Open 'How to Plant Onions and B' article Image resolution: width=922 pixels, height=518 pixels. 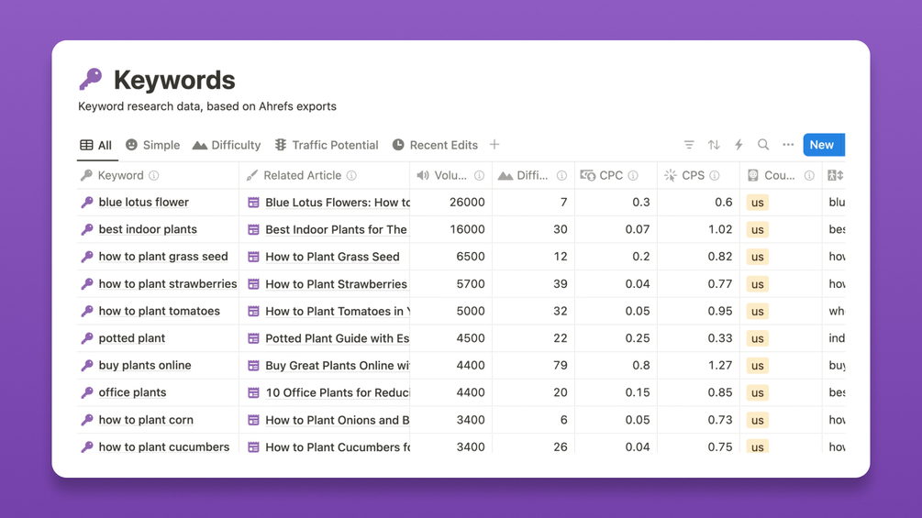[337, 419]
